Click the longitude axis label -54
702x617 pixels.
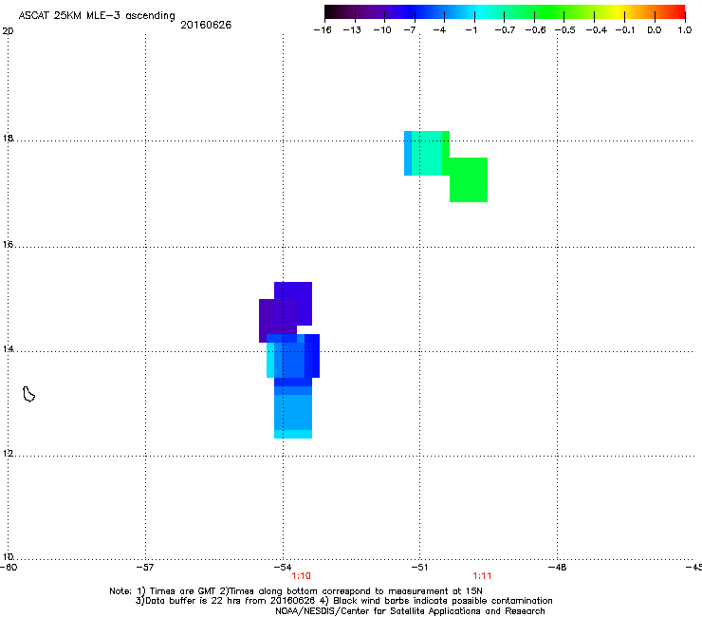coord(283,568)
